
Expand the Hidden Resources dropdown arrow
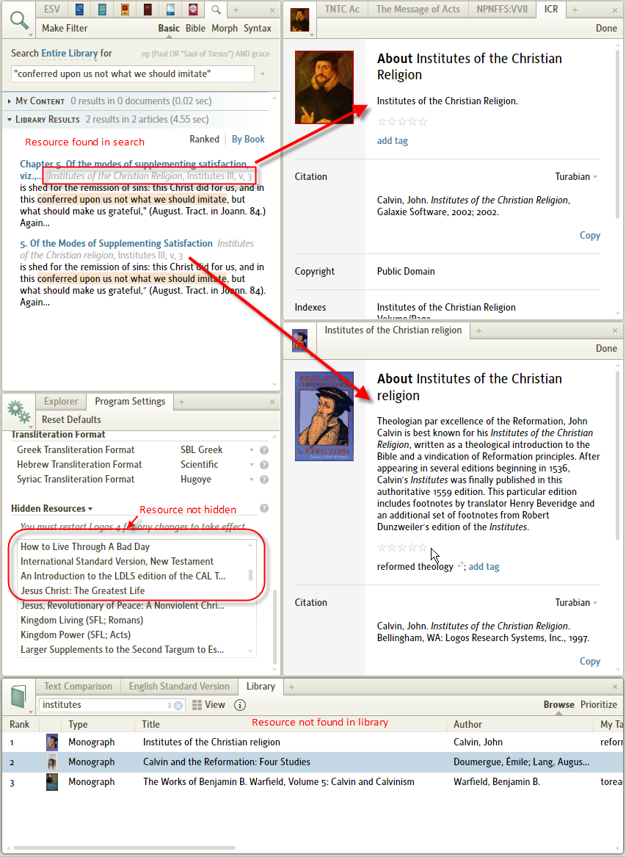pos(90,509)
